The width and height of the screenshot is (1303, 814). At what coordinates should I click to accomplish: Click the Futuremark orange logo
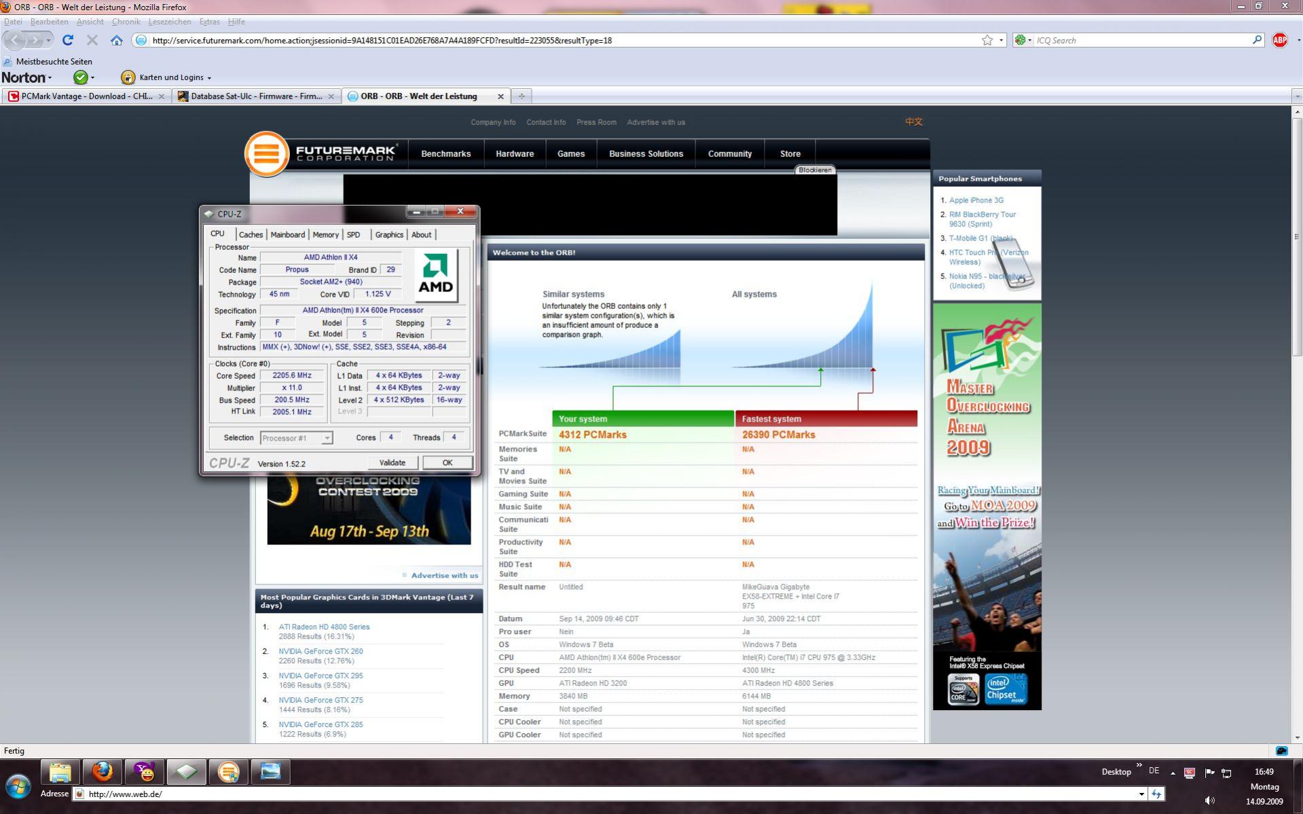click(266, 154)
